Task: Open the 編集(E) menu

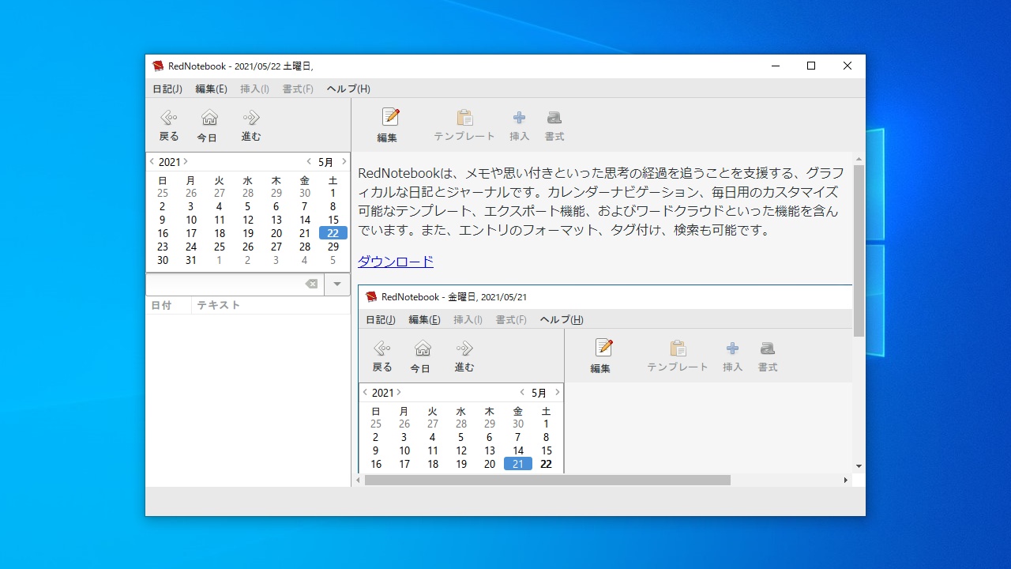Action: coord(212,89)
